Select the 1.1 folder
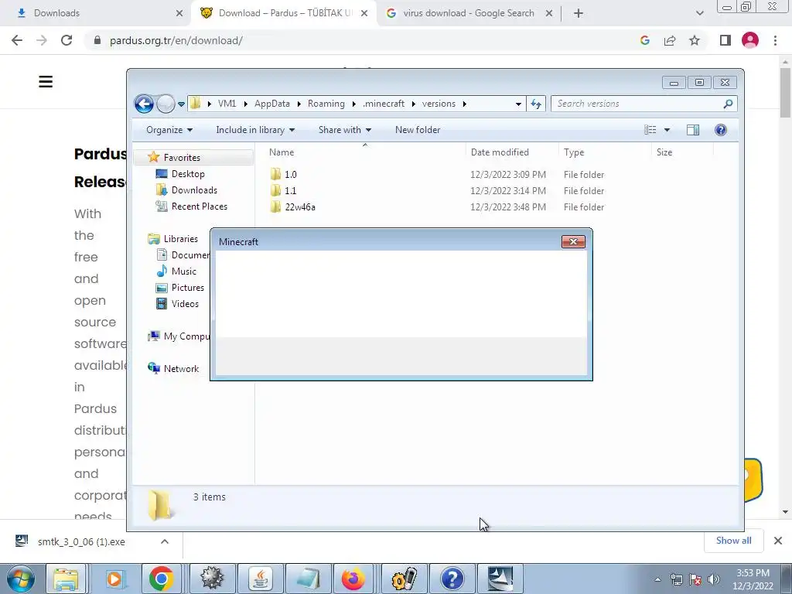The width and height of the screenshot is (792, 594). point(291,191)
